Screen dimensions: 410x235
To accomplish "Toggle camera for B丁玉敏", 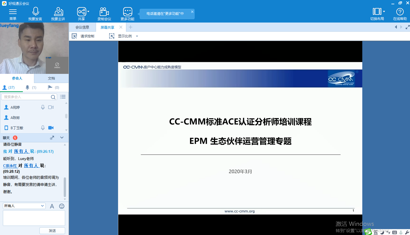I will [51, 128].
